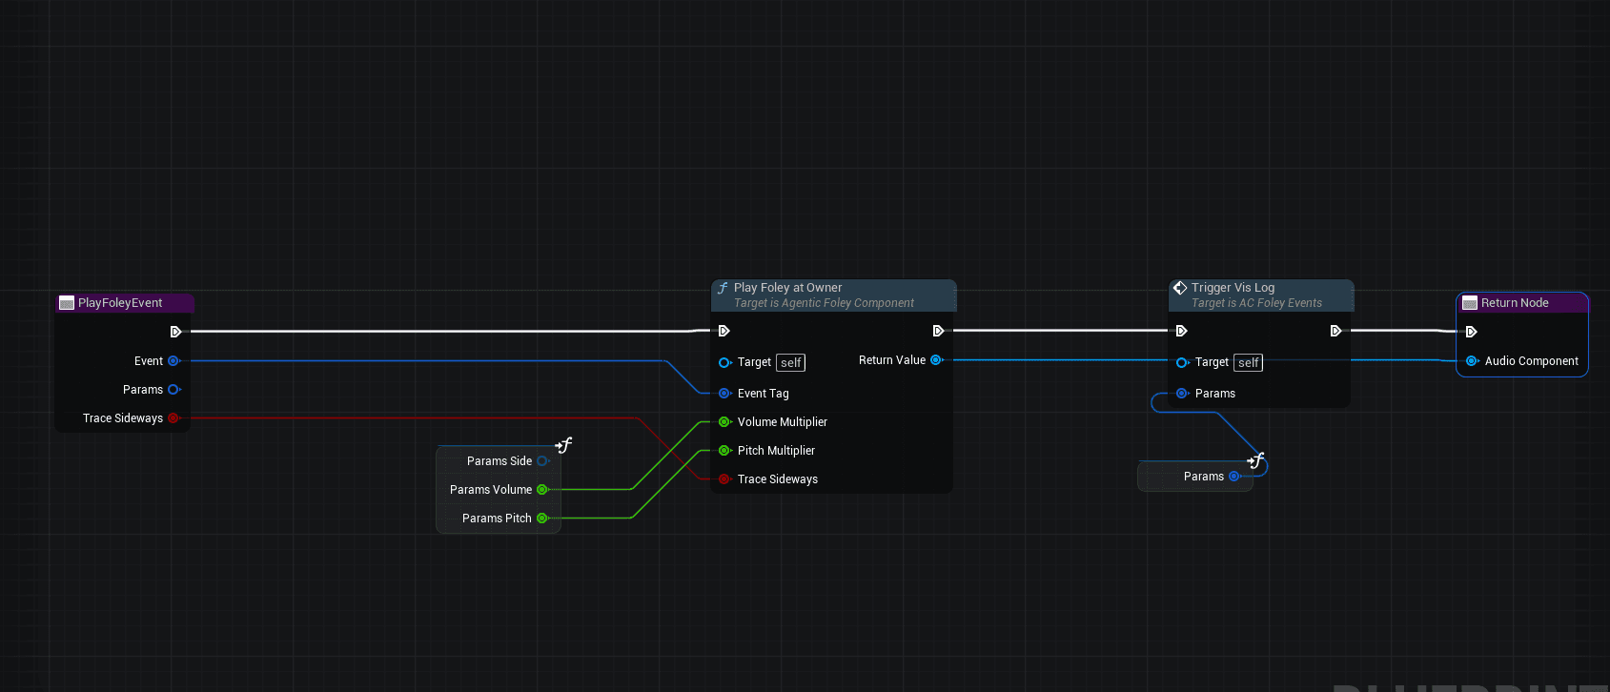Click function icon on Play Foley at Owner header
The height and width of the screenshot is (692, 1610).
click(723, 288)
